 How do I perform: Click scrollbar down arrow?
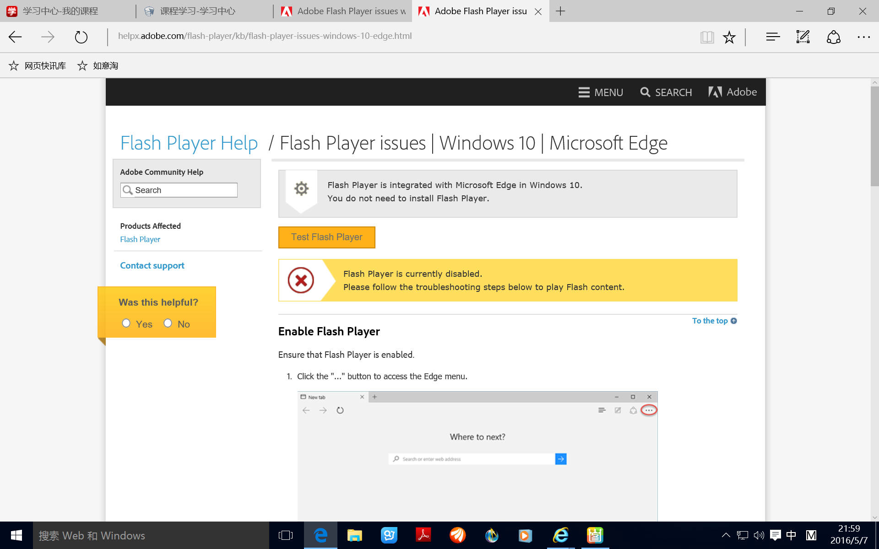[x=875, y=517]
